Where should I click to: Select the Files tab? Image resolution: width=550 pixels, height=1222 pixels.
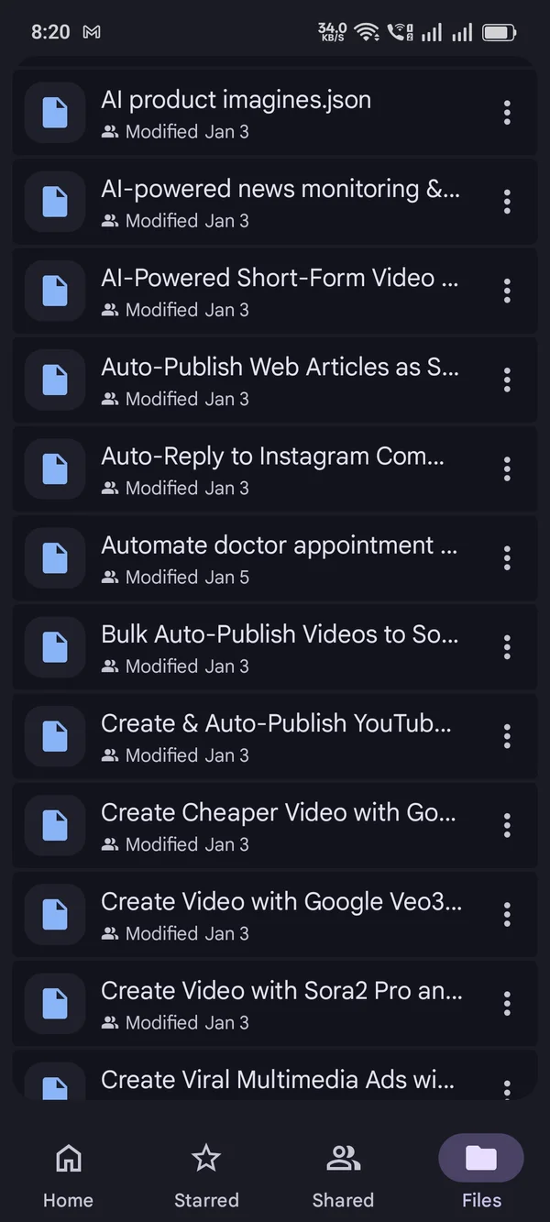[x=481, y=1174]
